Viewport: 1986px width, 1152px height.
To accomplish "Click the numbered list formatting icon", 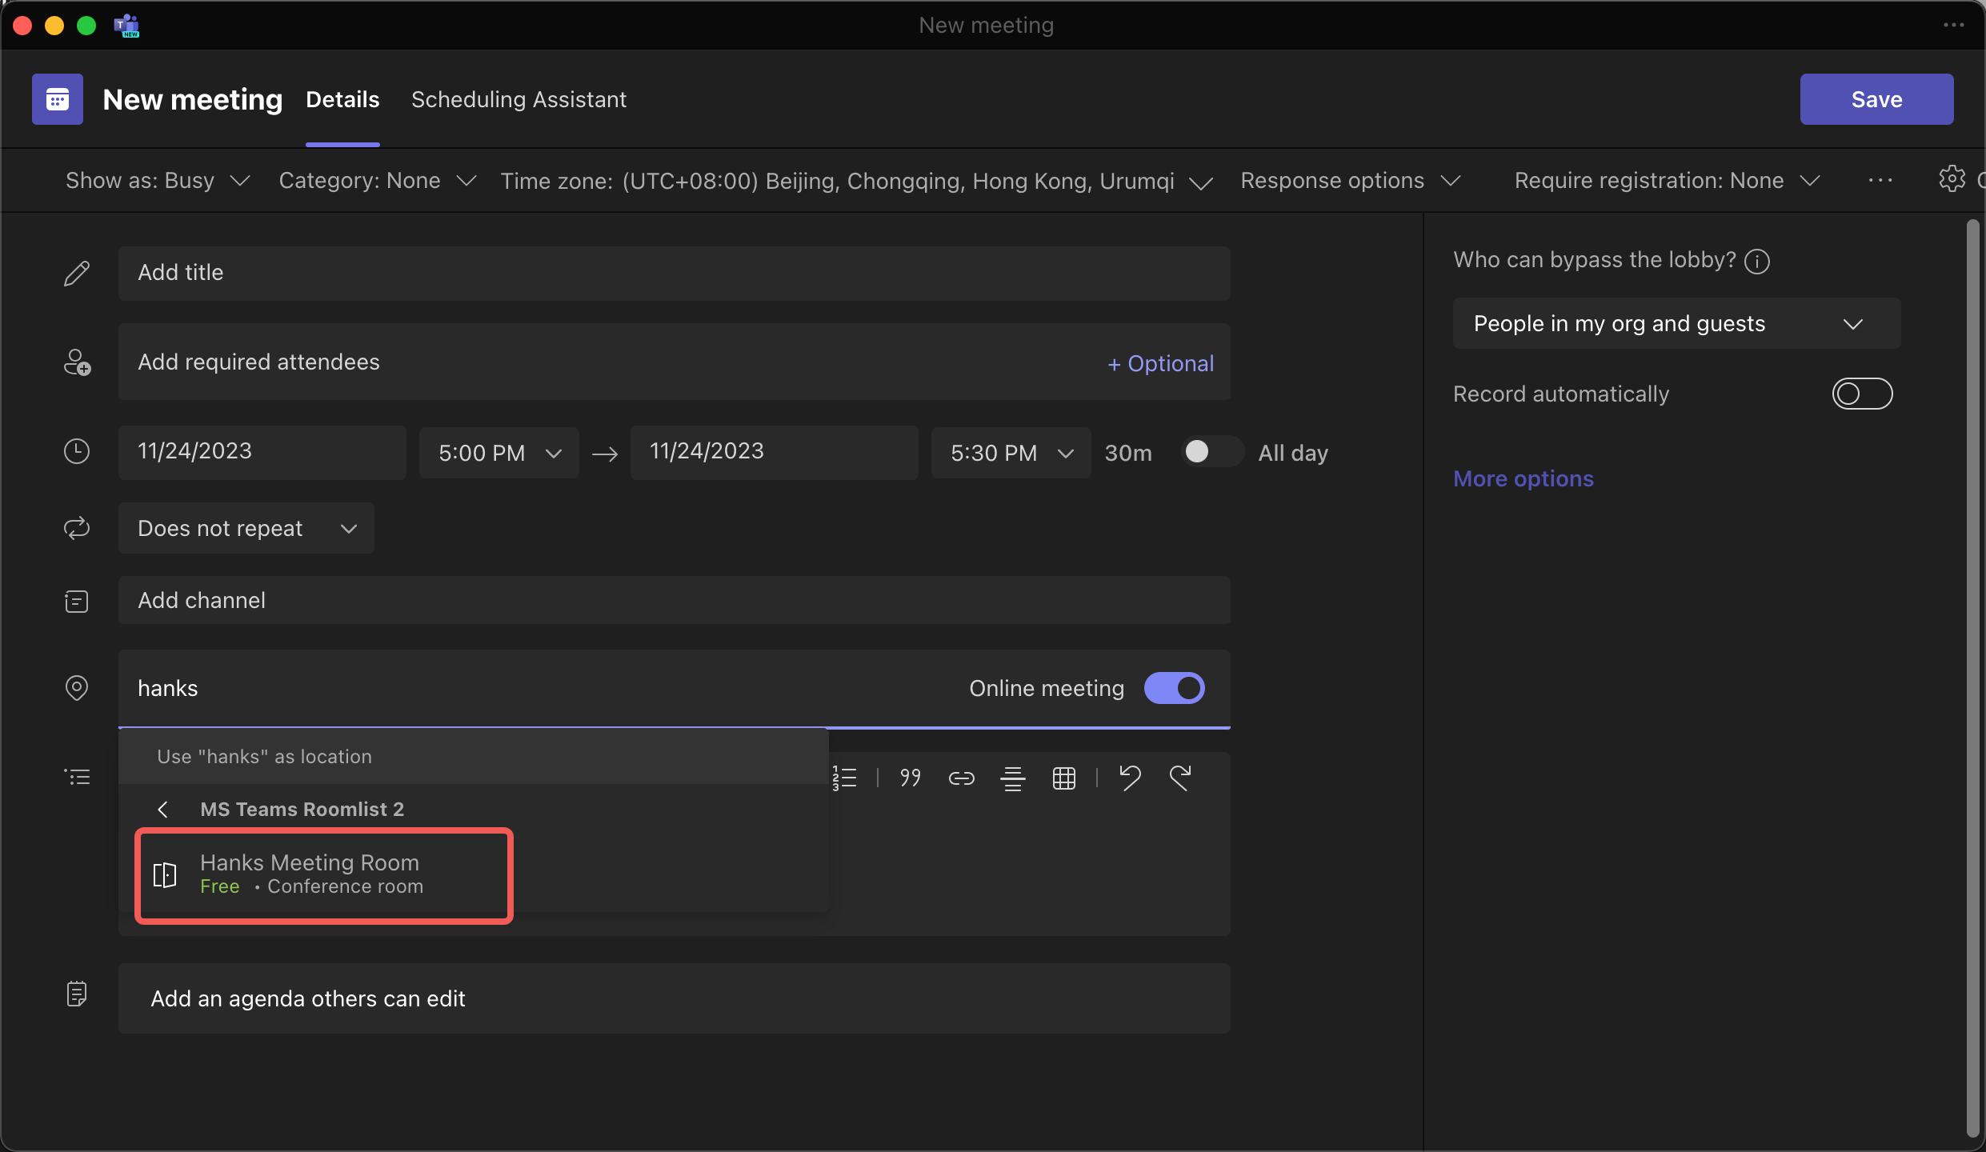I will coord(844,778).
